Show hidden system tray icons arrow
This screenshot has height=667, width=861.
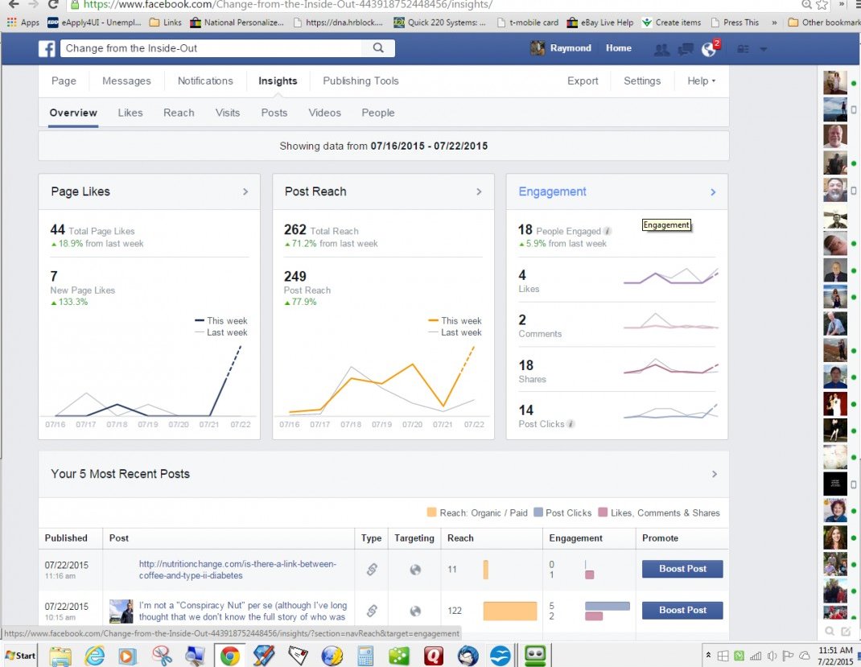pyautogui.click(x=708, y=655)
